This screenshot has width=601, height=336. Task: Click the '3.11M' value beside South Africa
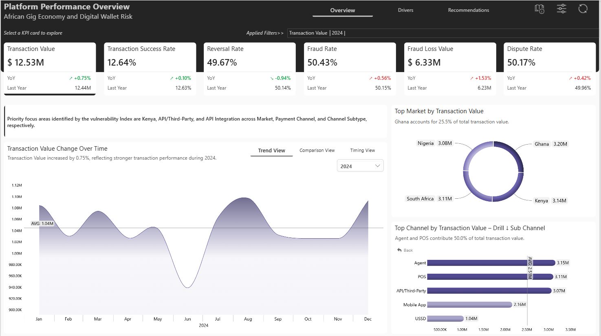[x=445, y=199]
